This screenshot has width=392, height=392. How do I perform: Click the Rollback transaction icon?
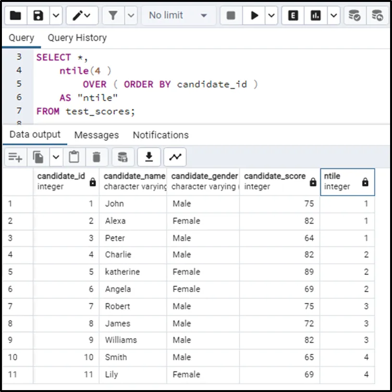378,16
